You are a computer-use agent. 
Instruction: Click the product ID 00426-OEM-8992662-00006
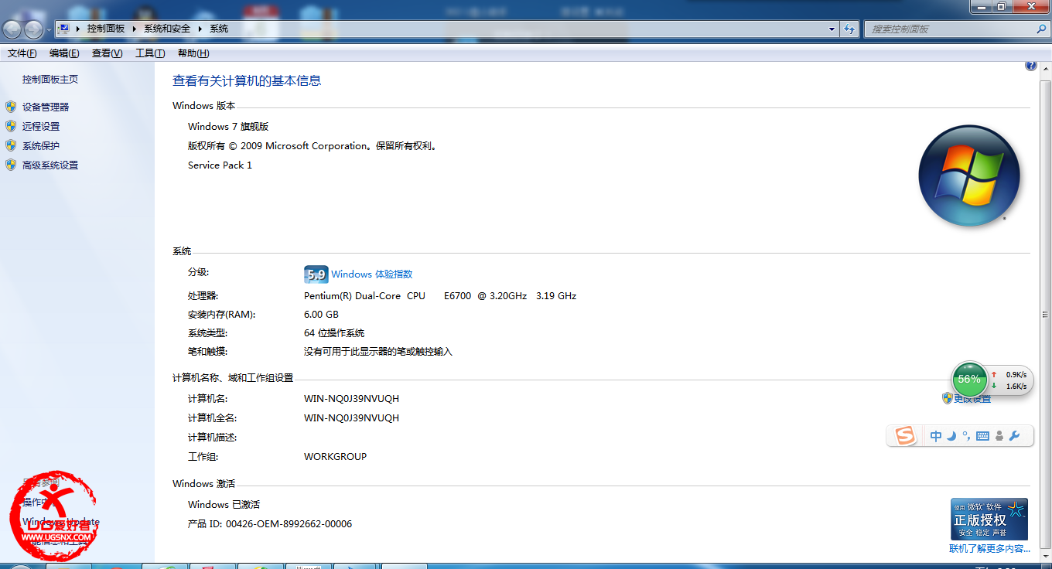point(289,523)
